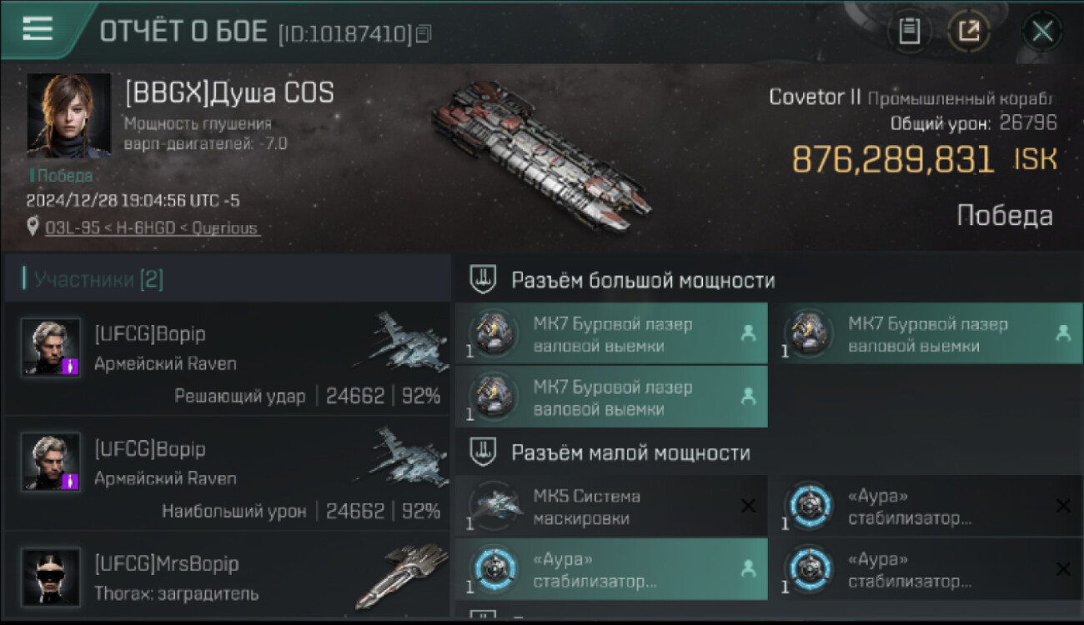Open the clipboard report icon
Screen dimensions: 1084x625
[x=910, y=32]
